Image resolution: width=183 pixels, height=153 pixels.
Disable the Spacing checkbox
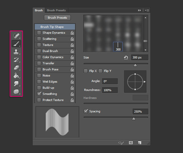tap(86, 111)
